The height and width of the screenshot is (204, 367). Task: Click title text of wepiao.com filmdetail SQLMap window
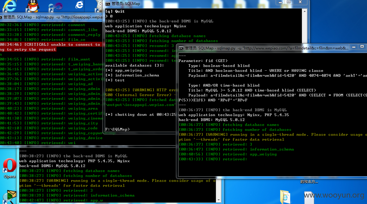(267, 48)
